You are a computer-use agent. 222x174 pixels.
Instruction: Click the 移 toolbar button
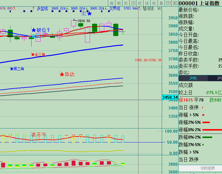(x=154, y=3)
